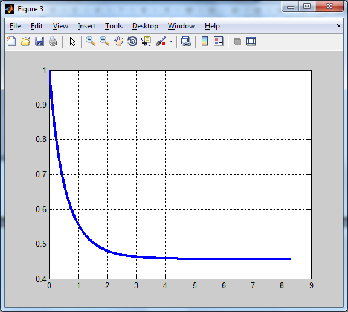Click the y-axis label 0.5

tap(41, 244)
